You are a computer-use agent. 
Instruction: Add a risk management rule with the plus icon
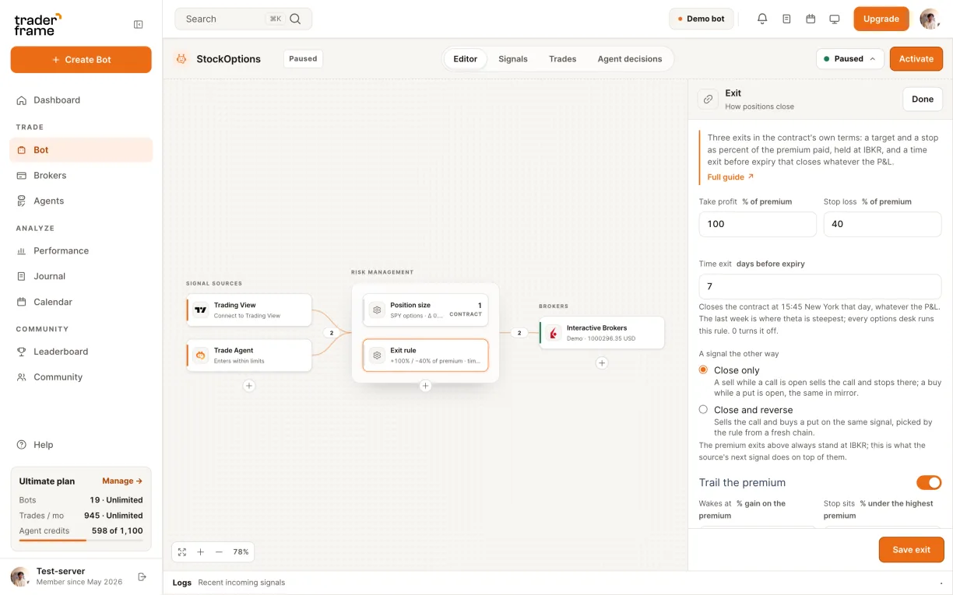pyautogui.click(x=425, y=385)
